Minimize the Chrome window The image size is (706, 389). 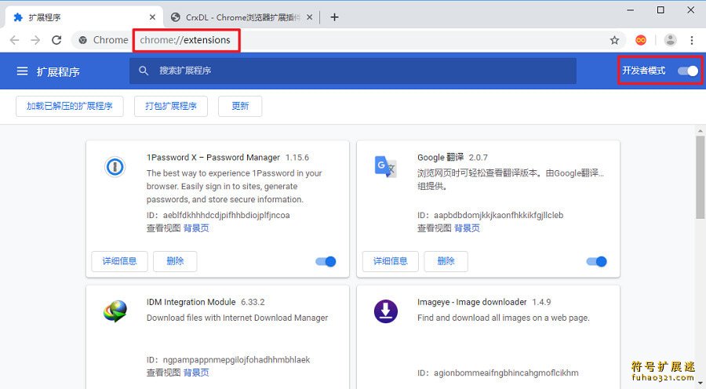coord(631,10)
